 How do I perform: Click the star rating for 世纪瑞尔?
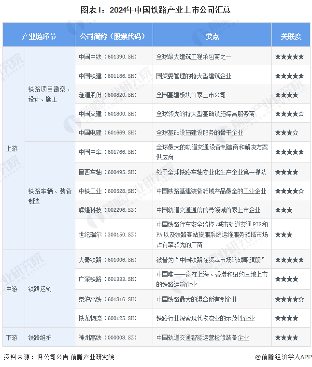tap(284, 235)
